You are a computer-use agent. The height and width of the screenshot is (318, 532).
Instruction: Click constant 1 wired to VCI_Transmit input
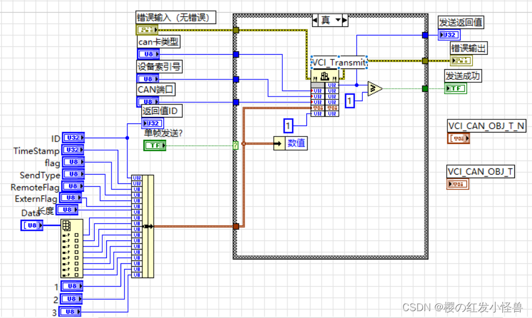[288, 126]
